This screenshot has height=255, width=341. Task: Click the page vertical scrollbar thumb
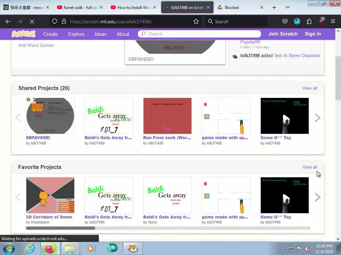pyautogui.click(x=338, y=78)
